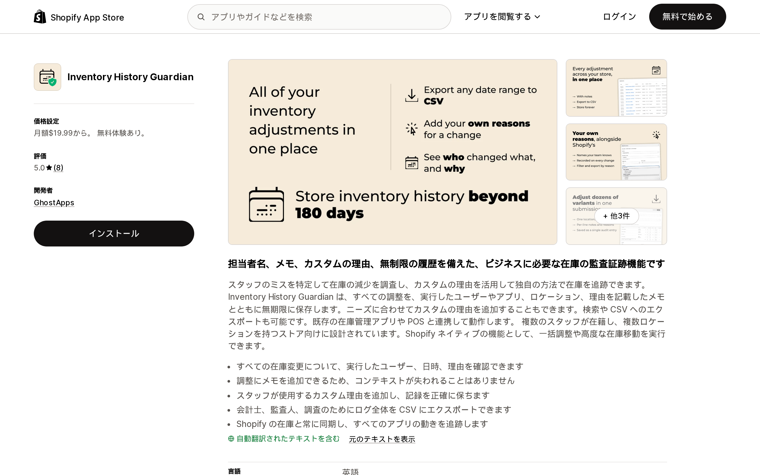Click the Shopify App Store title
This screenshot has height=475, width=760.
click(87, 17)
